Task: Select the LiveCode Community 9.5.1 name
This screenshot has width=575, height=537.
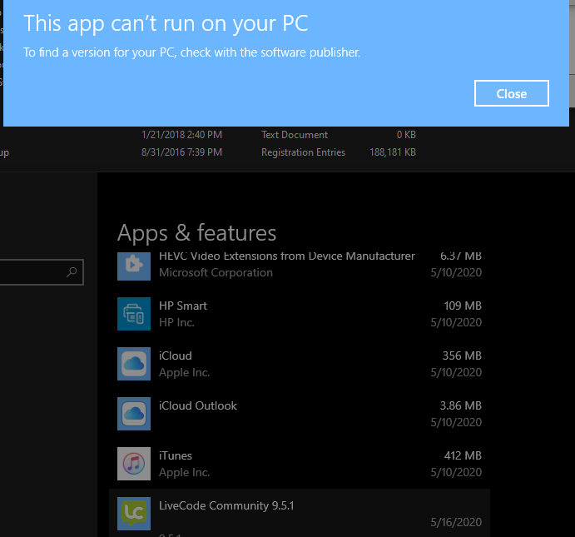Action: (226, 505)
